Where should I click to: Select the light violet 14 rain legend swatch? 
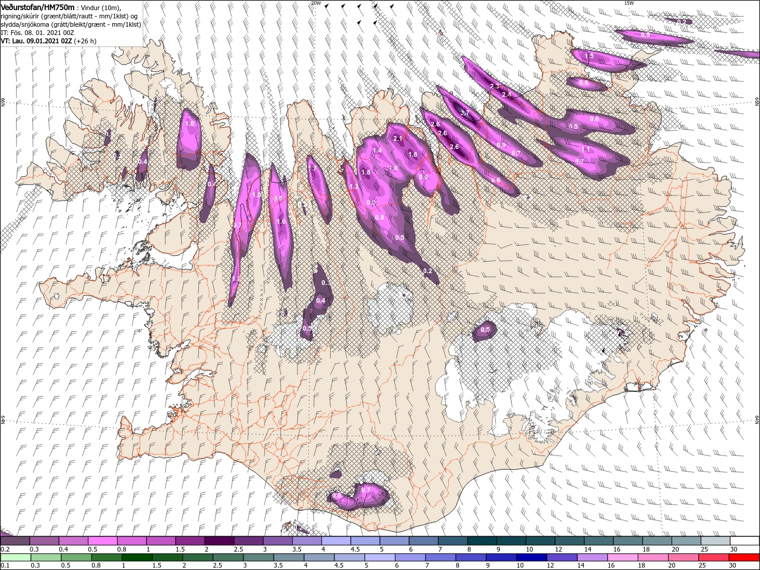(593, 558)
